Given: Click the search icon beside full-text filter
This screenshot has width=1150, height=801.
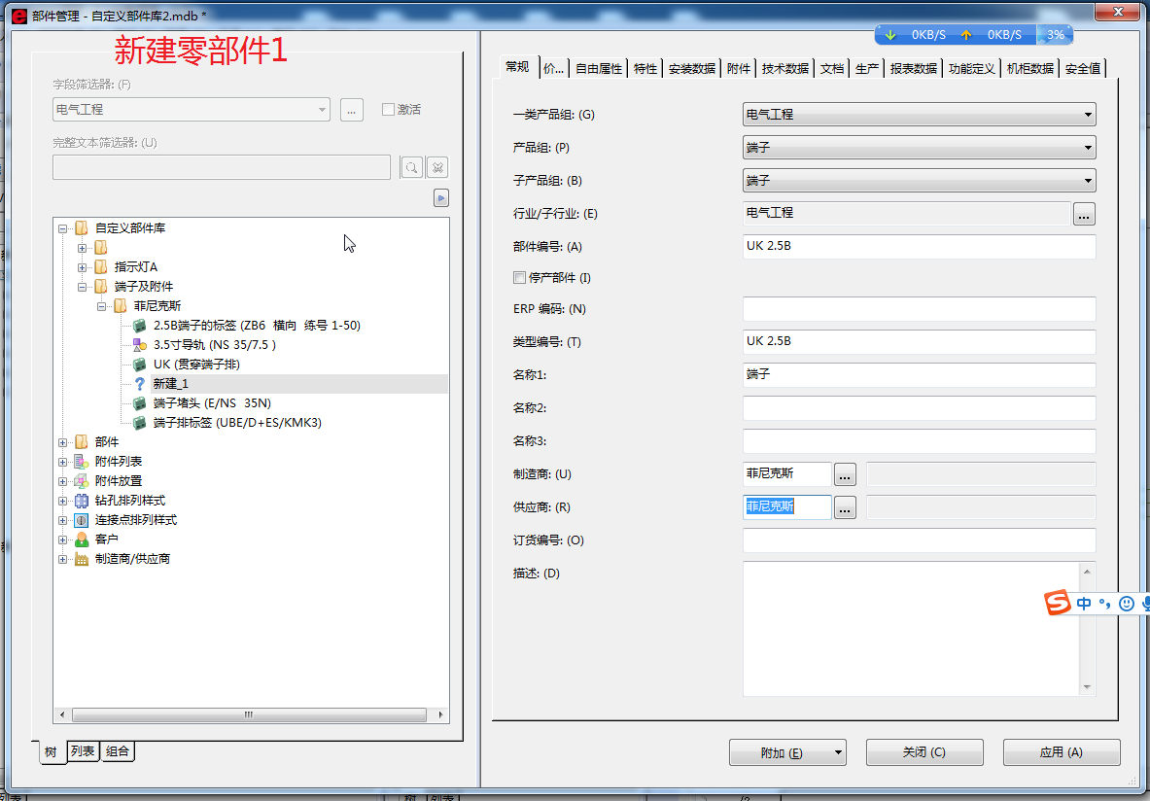Looking at the screenshot, I should (412, 168).
